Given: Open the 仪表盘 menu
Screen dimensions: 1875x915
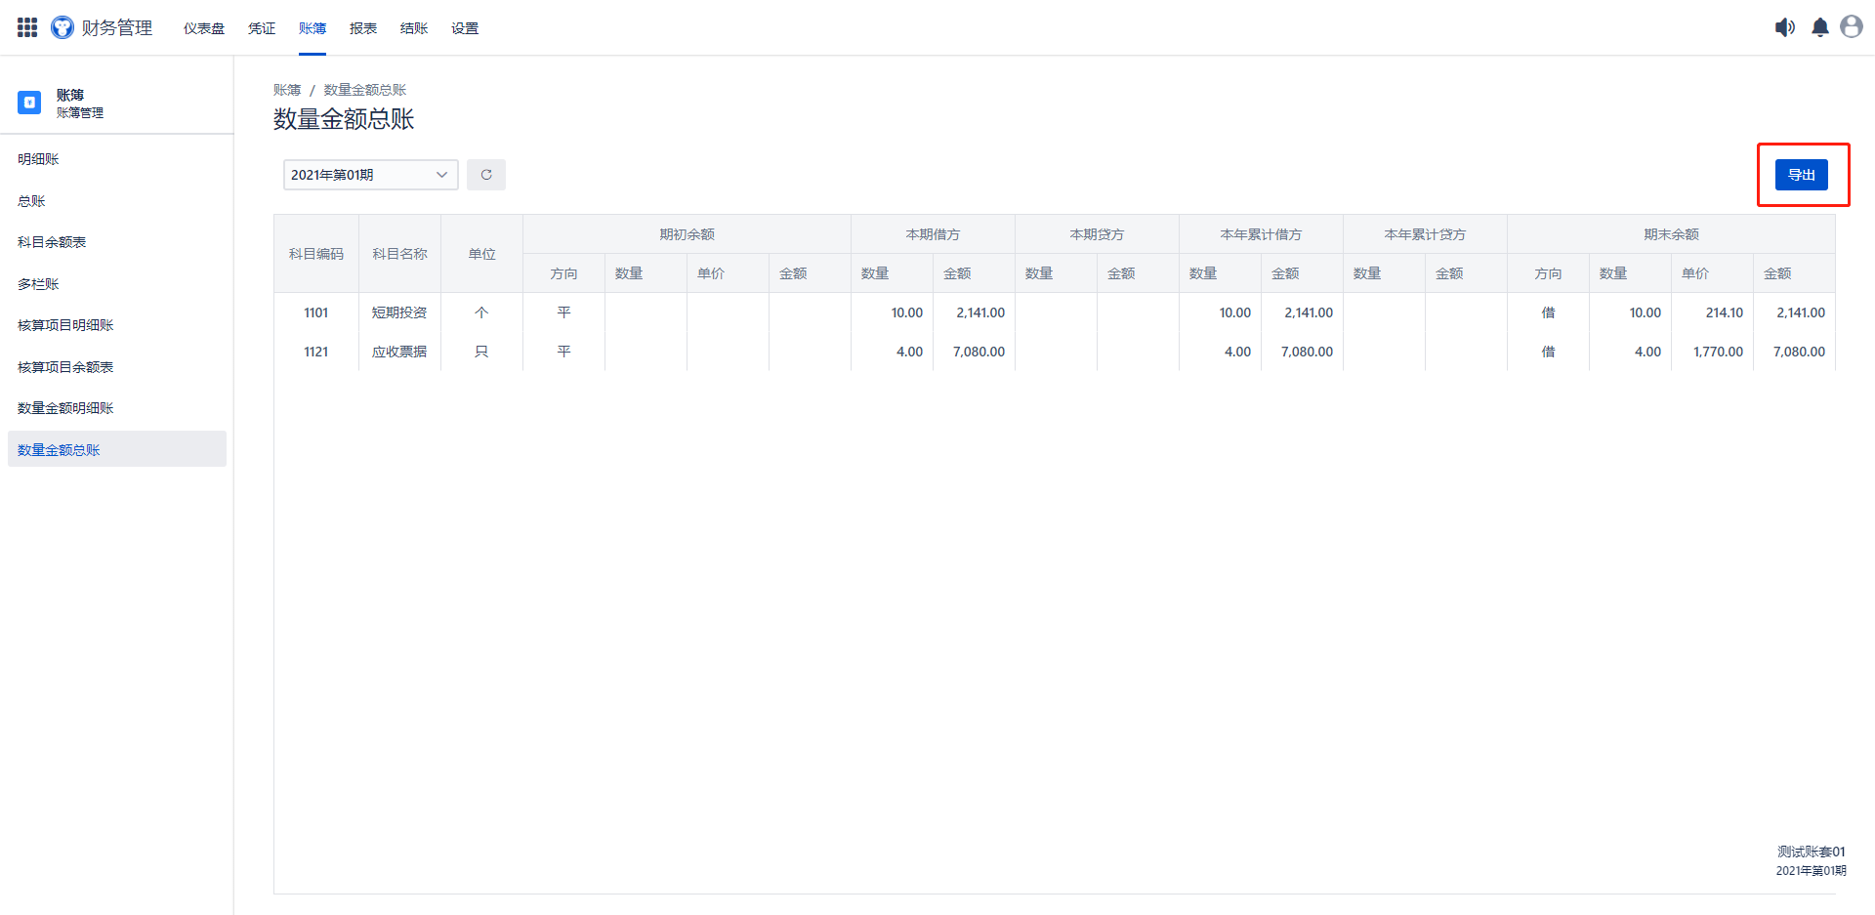Looking at the screenshot, I should 204,28.
